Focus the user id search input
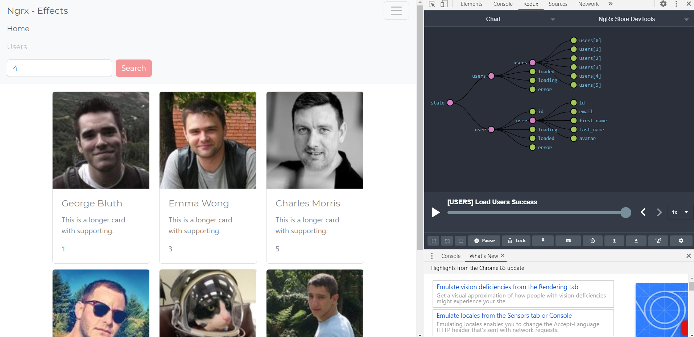Screen dimensions: 694x337 coord(59,68)
